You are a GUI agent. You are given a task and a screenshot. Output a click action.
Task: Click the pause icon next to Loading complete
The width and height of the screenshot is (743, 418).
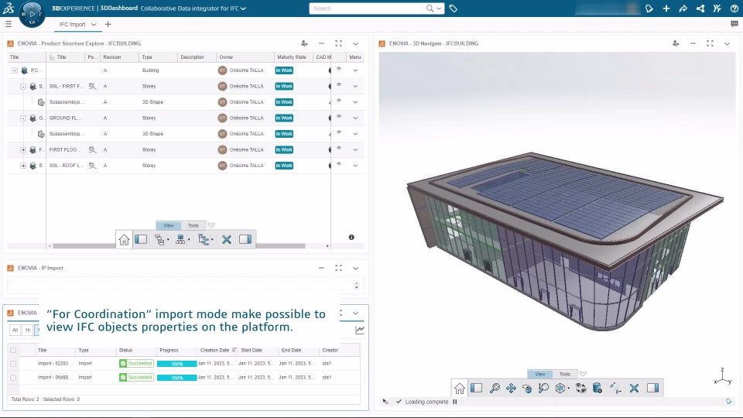coord(455,402)
